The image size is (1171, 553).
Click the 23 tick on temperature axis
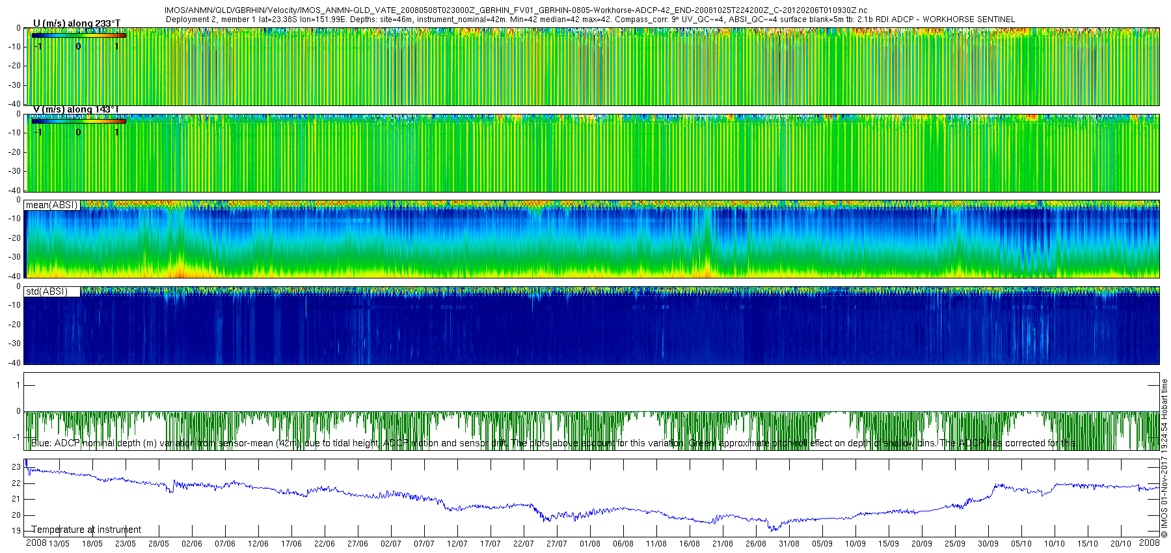(x=16, y=467)
